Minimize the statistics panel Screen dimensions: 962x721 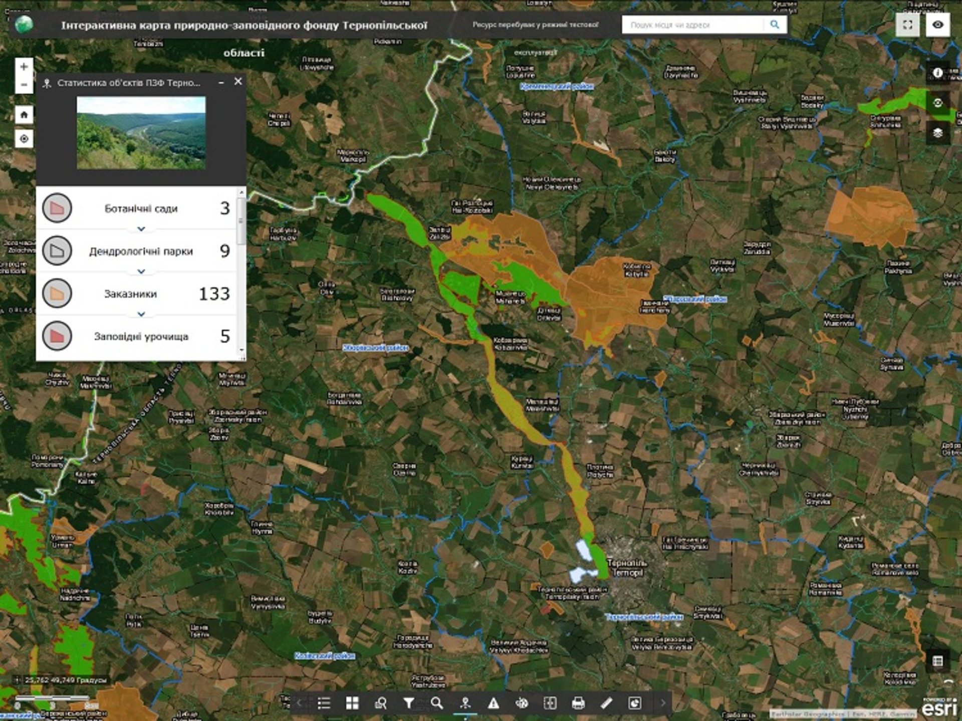[221, 82]
